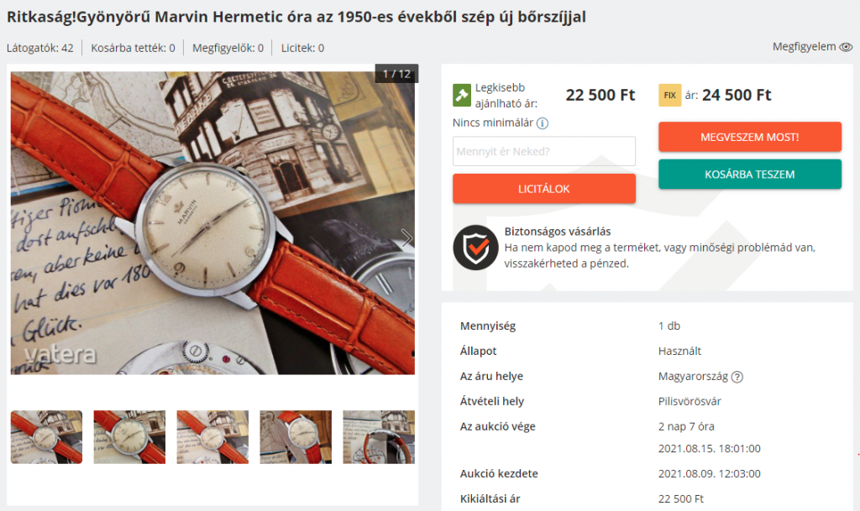Advance to next photo with arrow
This screenshot has width=860, height=511.
coord(406,237)
